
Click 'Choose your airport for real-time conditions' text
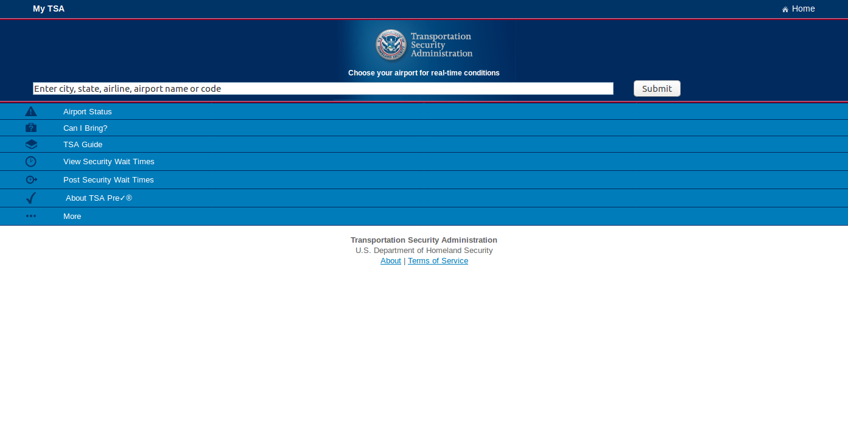[x=424, y=73]
